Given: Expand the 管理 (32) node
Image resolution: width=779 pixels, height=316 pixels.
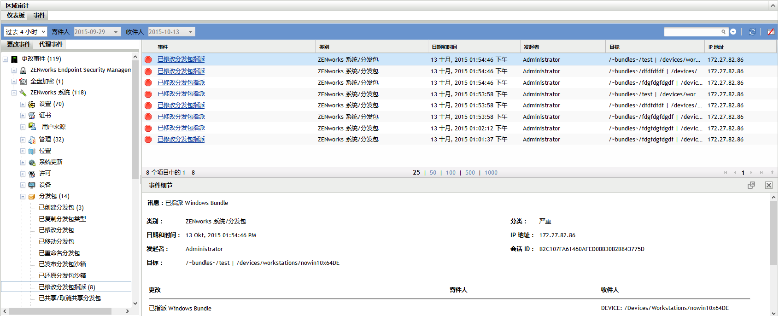Looking at the screenshot, I should coord(23,140).
